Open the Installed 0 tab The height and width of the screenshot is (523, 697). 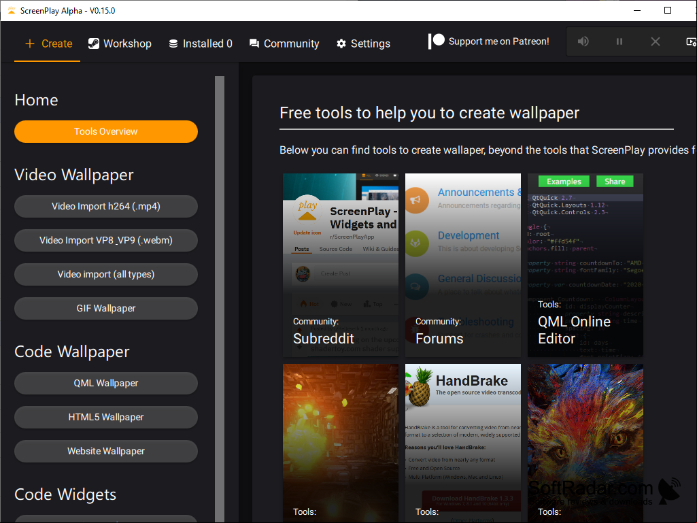pos(200,44)
